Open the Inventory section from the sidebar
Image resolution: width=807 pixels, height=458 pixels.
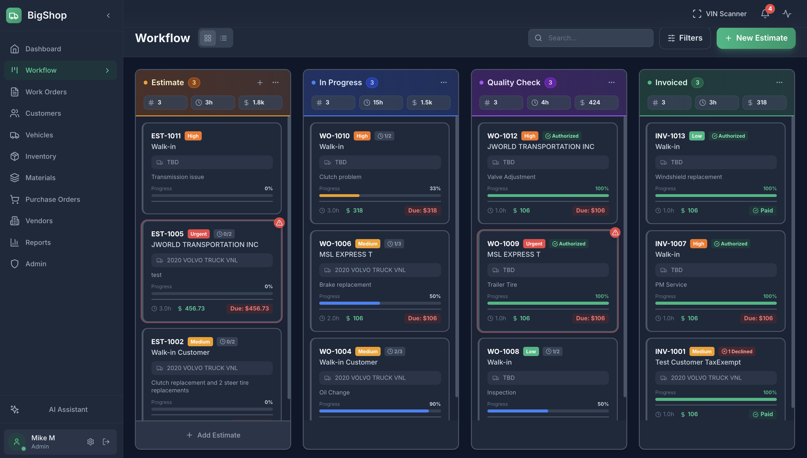pos(40,156)
